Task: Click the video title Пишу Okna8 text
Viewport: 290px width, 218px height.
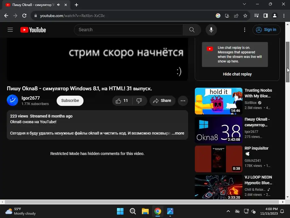Action: pos(79,89)
